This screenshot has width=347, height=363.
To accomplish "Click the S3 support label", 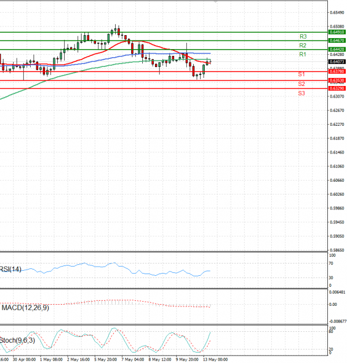I will coord(301,93).
